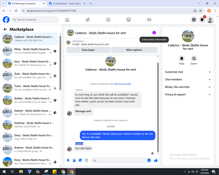Open the Friends icon in top navigation
Image resolution: width=219 pixels, height=175 pixels.
(88, 20)
